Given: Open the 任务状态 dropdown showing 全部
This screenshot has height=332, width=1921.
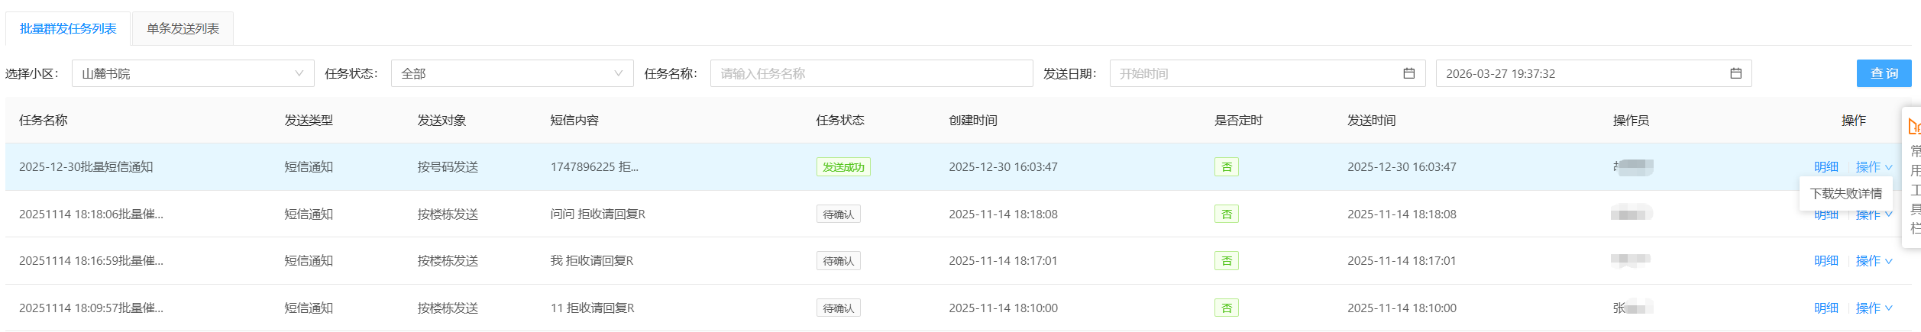Looking at the screenshot, I should click(512, 73).
